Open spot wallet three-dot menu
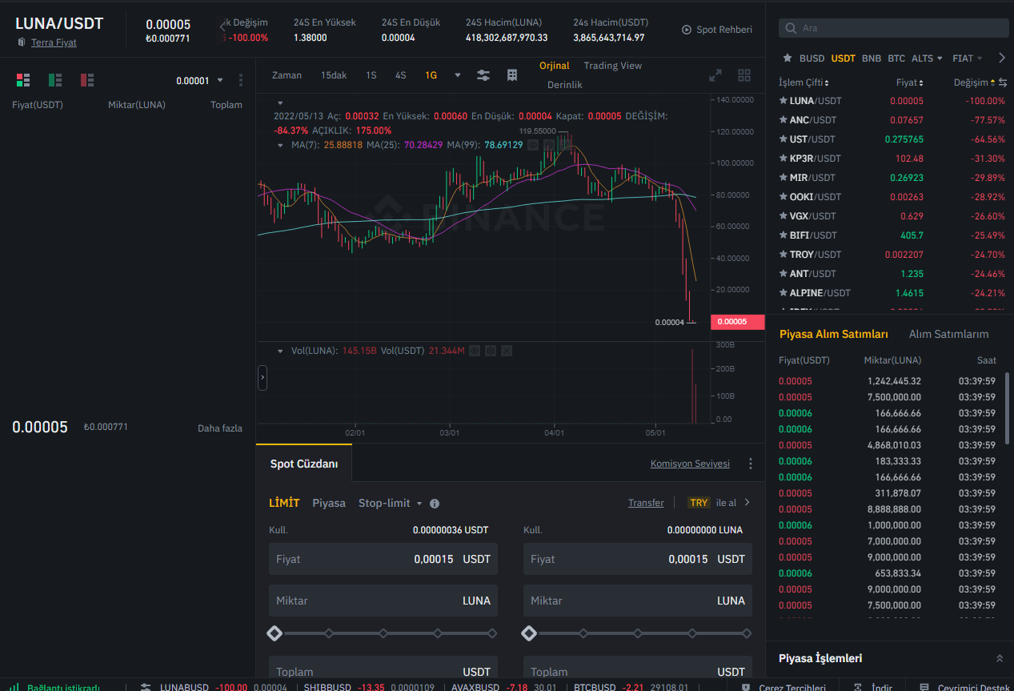Viewport: 1014px width, 691px height. pyautogui.click(x=750, y=464)
